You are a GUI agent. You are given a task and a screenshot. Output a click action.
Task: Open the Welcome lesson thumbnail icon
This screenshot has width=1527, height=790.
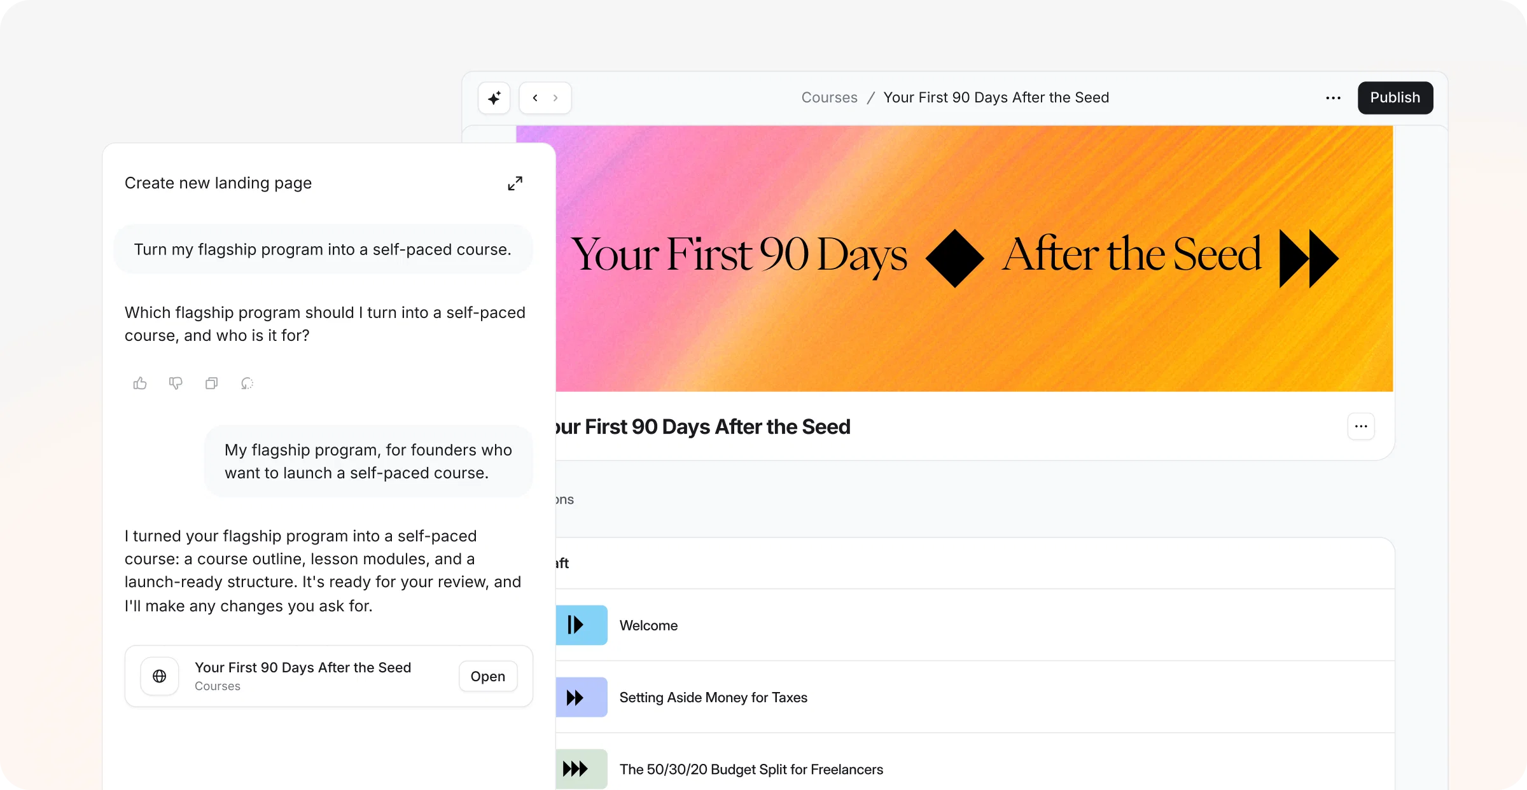(x=582, y=625)
